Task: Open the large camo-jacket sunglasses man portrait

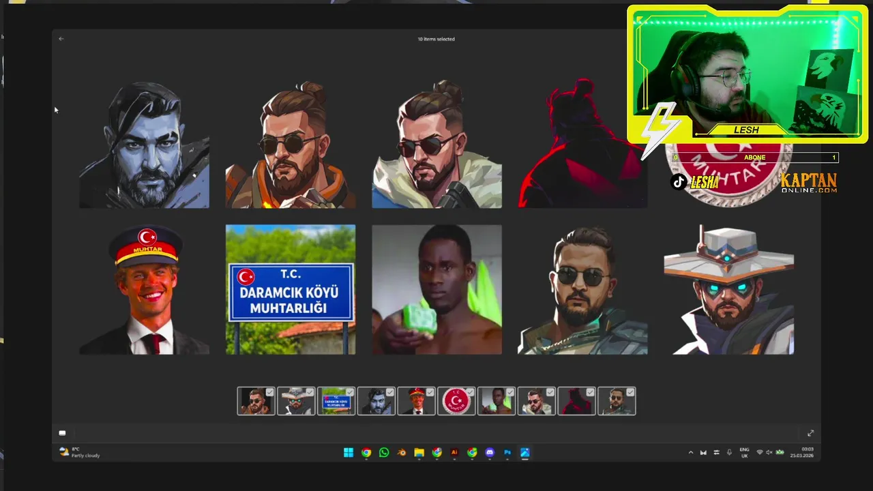Action: [582, 290]
